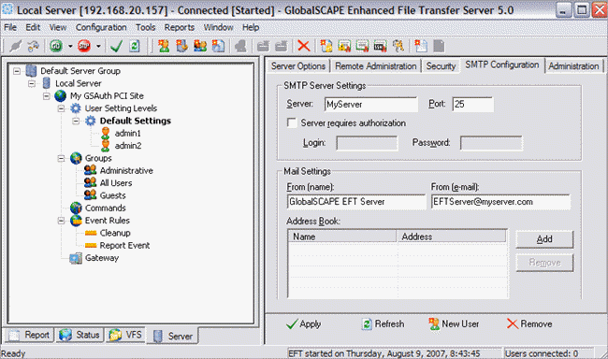Click the admin1 user icon
608x359 pixels.
pyautogui.click(x=106, y=133)
